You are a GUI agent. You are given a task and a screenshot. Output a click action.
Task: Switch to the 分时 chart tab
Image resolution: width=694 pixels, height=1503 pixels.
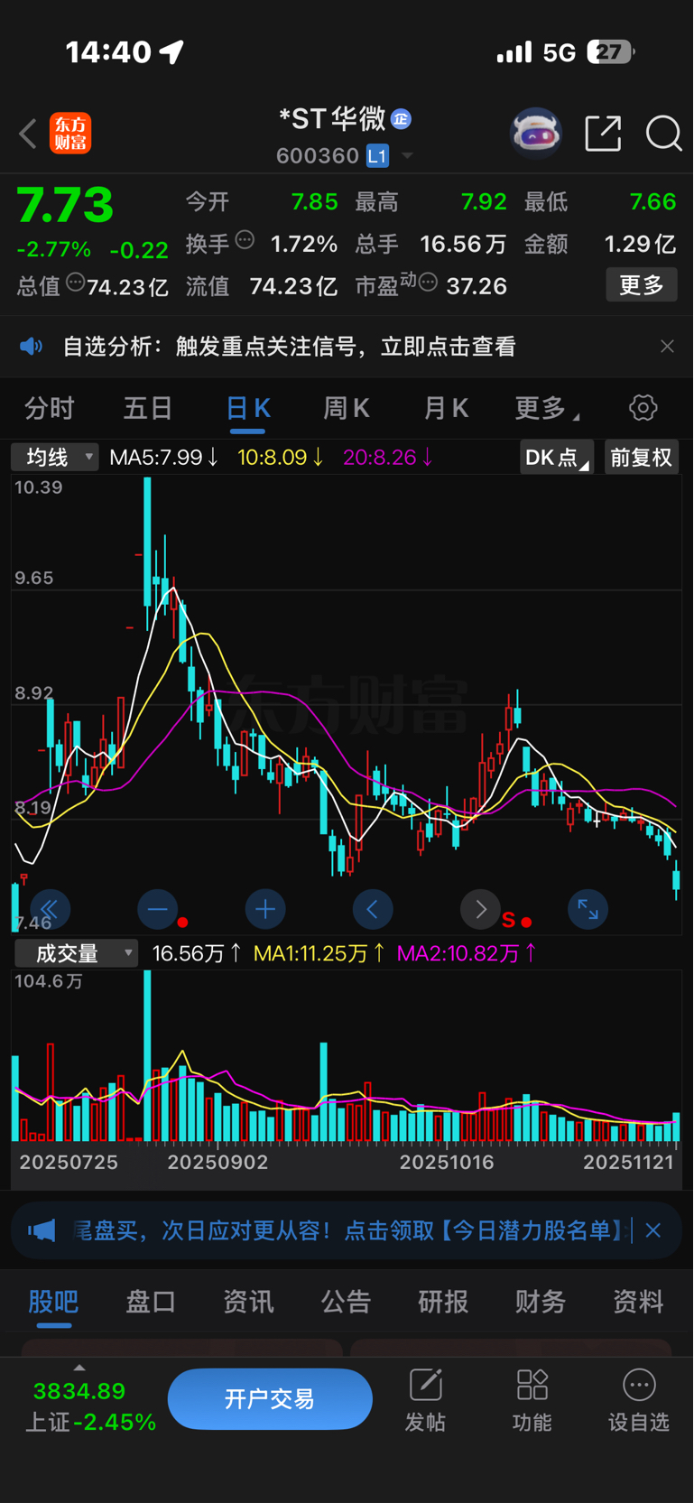tap(50, 409)
